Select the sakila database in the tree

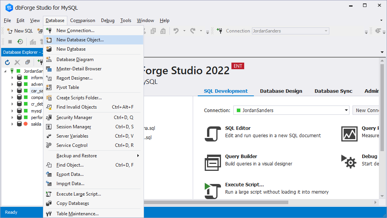click(36, 124)
